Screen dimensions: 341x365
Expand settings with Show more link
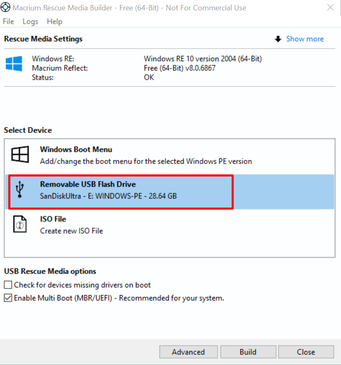click(x=305, y=39)
